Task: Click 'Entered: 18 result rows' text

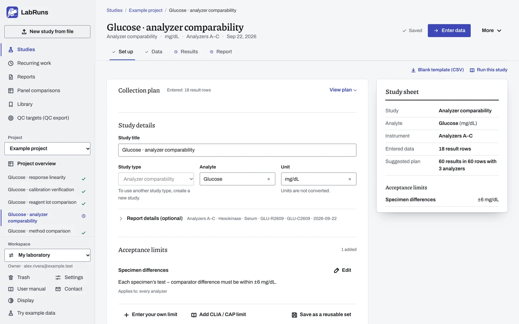Action: coord(189,90)
